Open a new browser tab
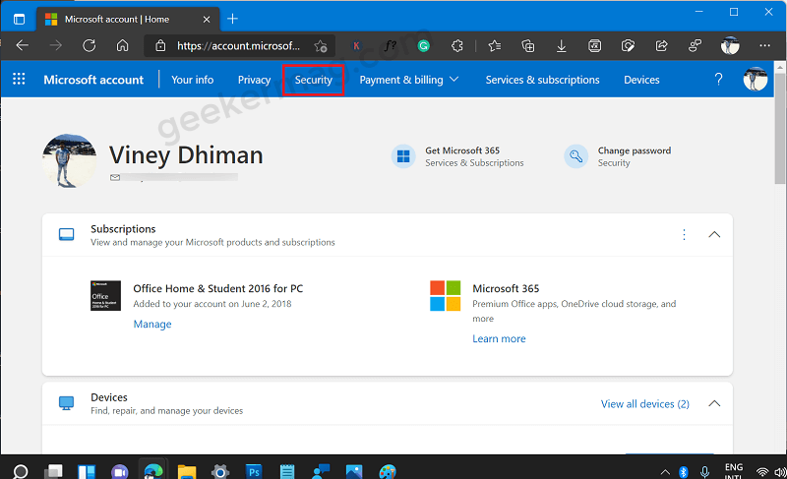Image resolution: width=787 pixels, height=479 pixels. tap(232, 19)
